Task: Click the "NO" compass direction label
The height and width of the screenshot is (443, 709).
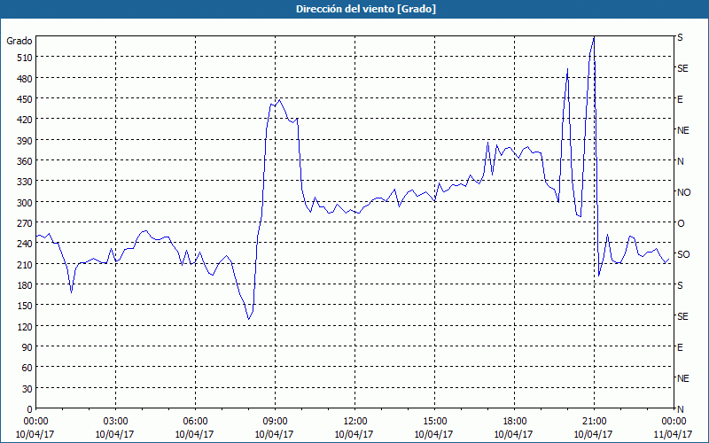Action: pos(683,192)
